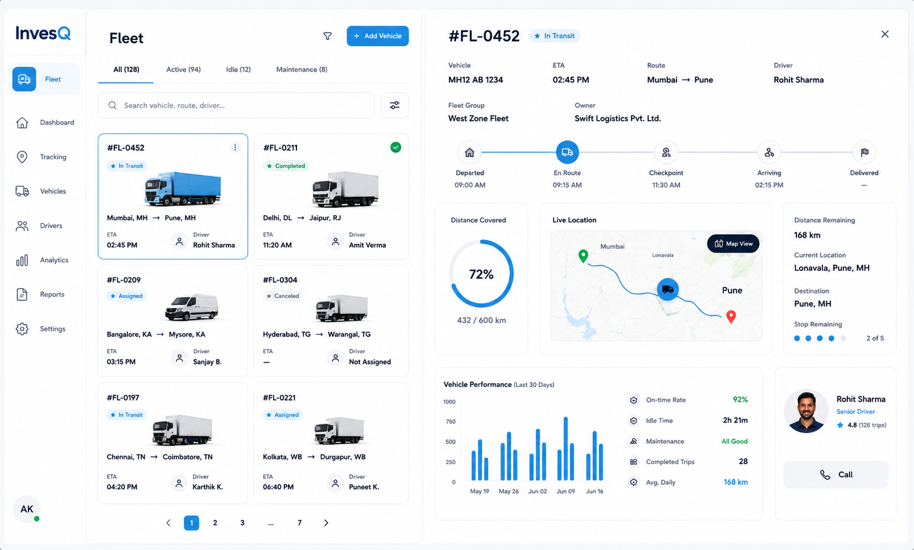The height and width of the screenshot is (550, 914).
Task: Open three-dot menu on #FL-0452 card
Action: pyautogui.click(x=235, y=147)
